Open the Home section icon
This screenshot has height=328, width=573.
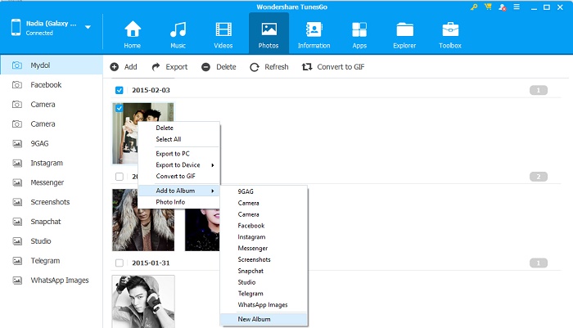133,30
